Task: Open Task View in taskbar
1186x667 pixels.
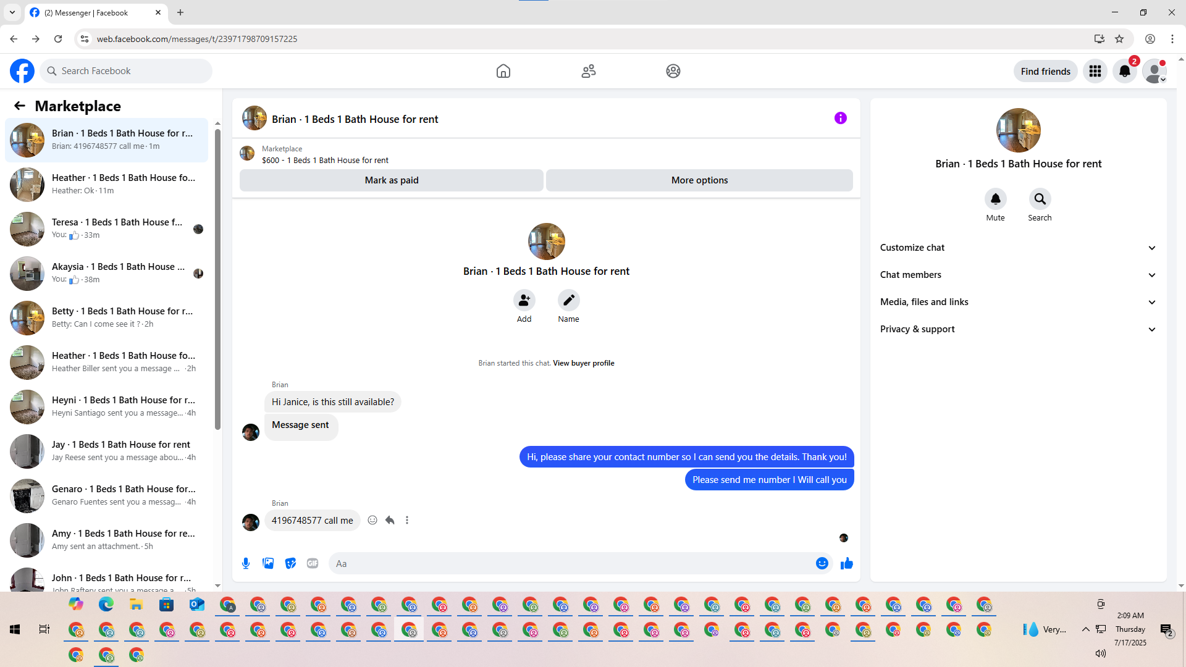Action: [44, 629]
